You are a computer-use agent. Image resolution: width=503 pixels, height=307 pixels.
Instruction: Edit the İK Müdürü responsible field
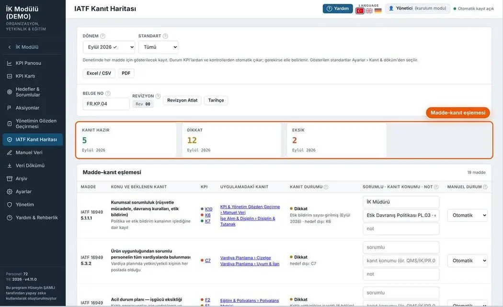[401, 202]
